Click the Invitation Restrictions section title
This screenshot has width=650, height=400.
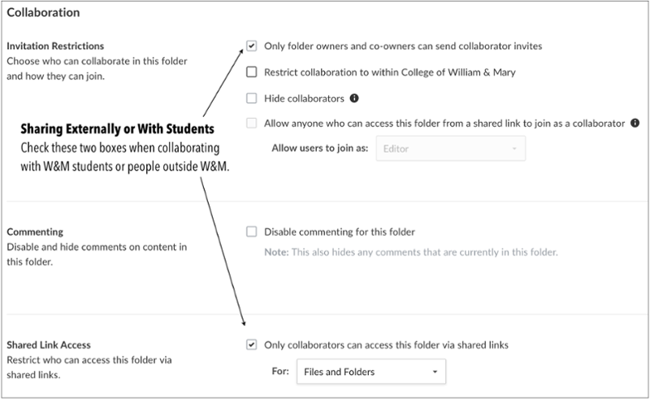[55, 46]
